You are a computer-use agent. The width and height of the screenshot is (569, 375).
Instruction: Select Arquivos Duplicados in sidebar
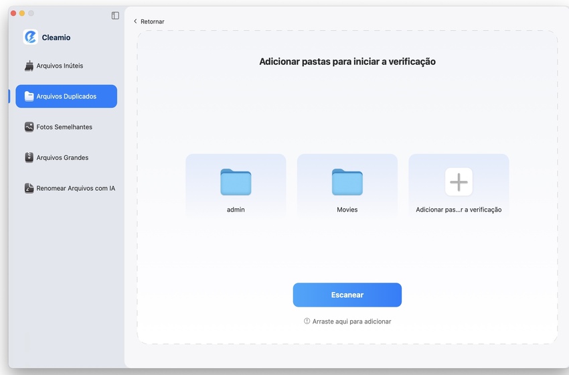pyautogui.click(x=66, y=96)
